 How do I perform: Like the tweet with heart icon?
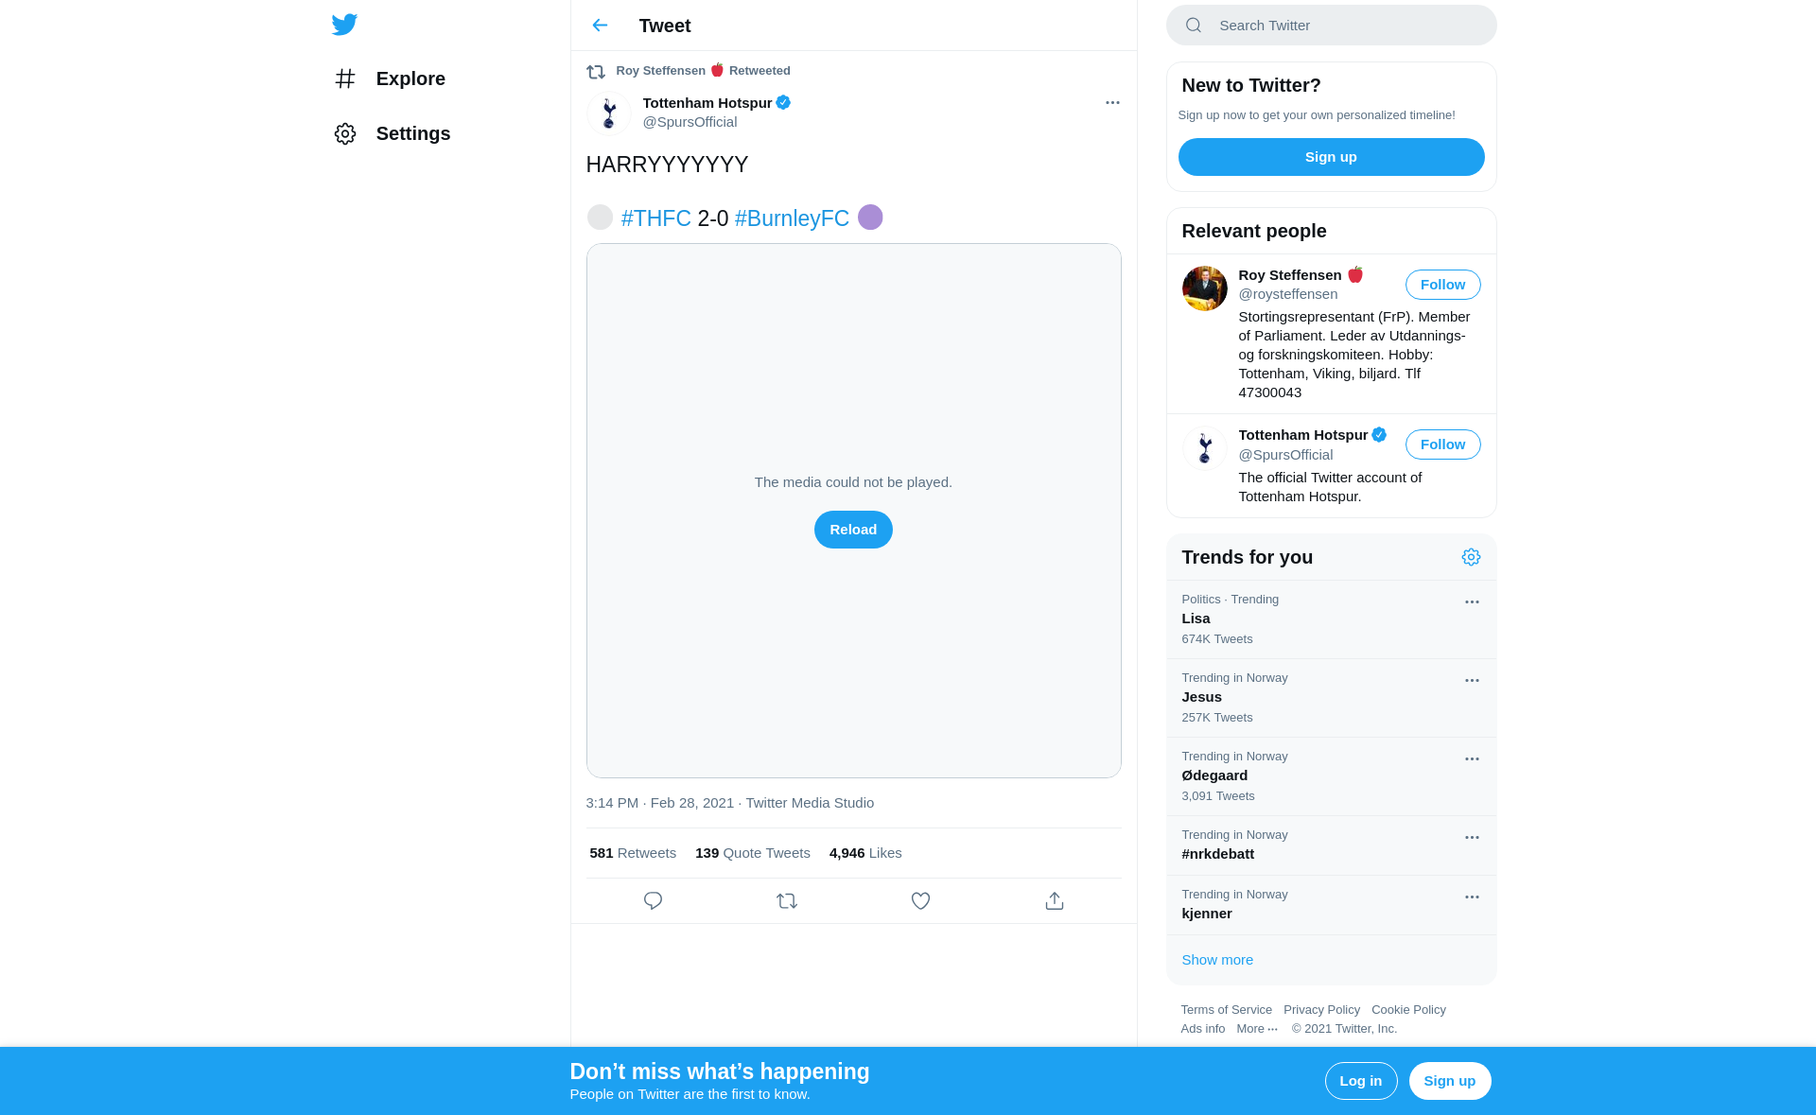920,901
